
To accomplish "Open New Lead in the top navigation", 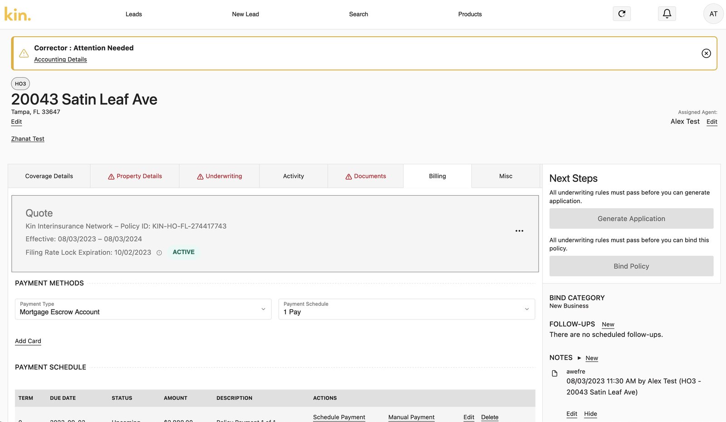I will 245,14.
